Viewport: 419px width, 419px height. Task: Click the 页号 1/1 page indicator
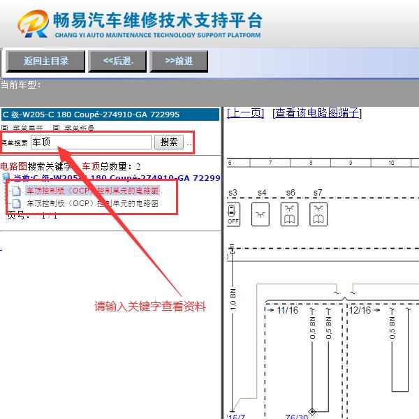(x=32, y=215)
